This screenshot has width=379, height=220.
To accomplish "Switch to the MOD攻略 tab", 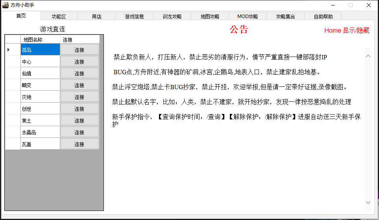I will coord(248,16).
